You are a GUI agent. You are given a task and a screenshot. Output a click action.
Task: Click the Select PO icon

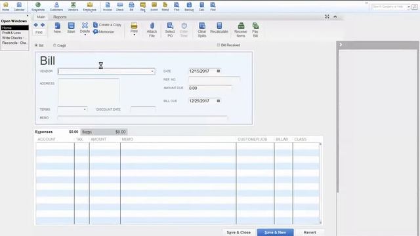pyautogui.click(x=170, y=29)
